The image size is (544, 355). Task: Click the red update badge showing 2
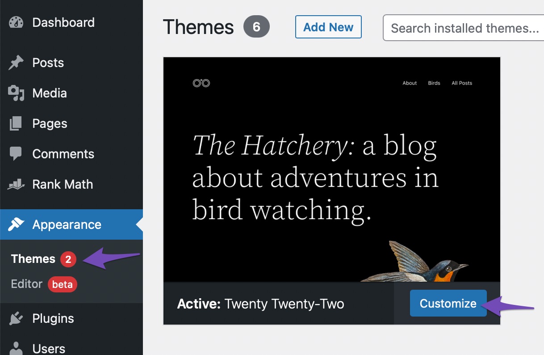(68, 259)
